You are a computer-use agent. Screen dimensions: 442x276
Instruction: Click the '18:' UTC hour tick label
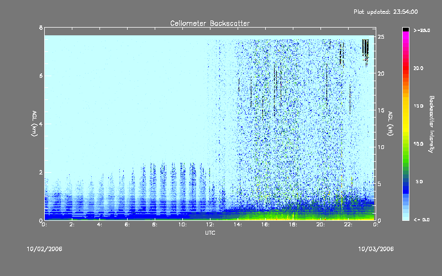[293, 225]
